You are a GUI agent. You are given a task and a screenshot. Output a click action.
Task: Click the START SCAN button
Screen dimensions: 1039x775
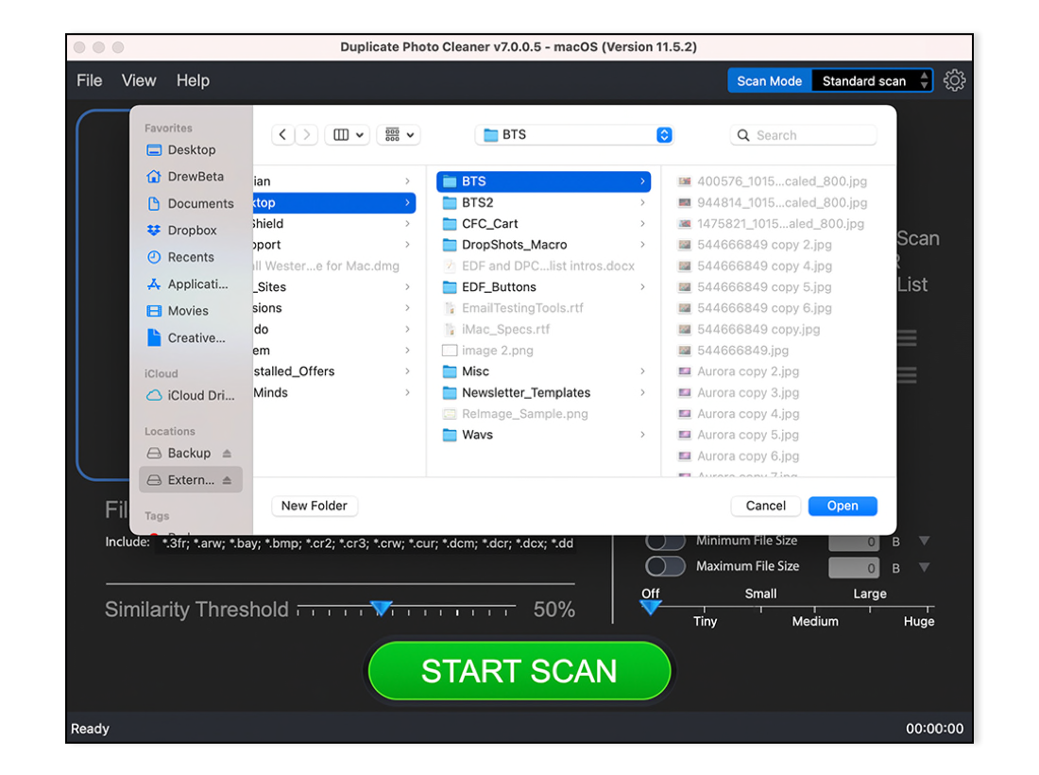coord(519,671)
